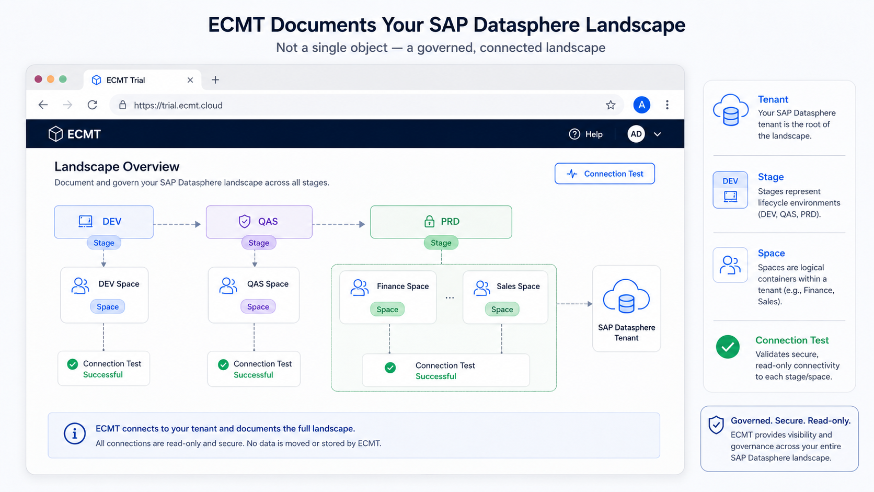Click the Space badge in DEV Space

point(108,306)
